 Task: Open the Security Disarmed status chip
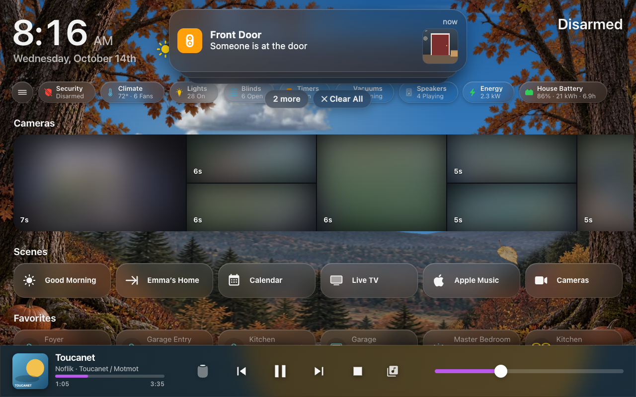[67, 92]
